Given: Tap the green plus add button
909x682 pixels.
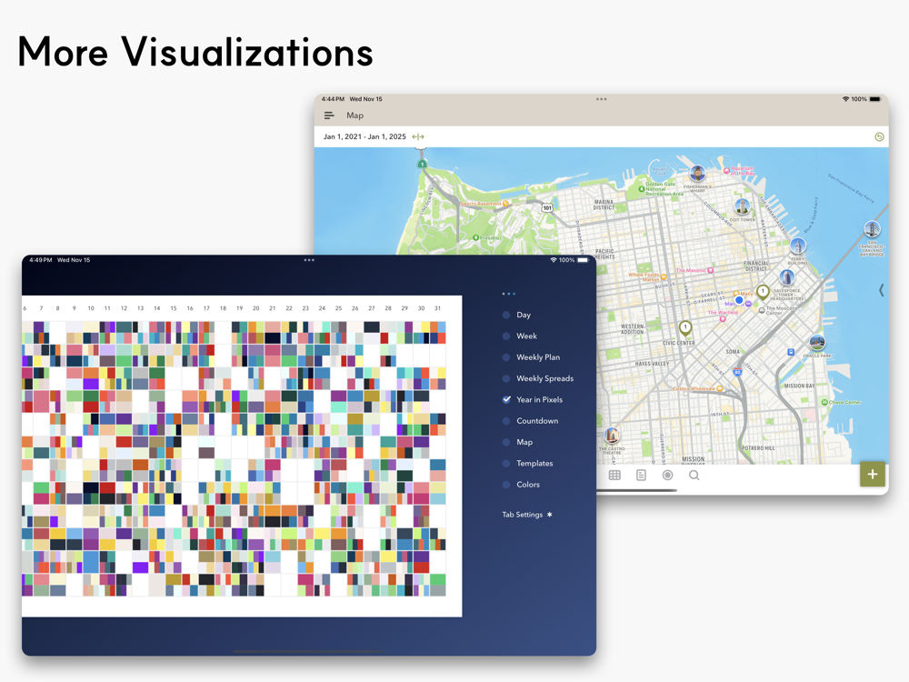Looking at the screenshot, I should coord(872,475).
